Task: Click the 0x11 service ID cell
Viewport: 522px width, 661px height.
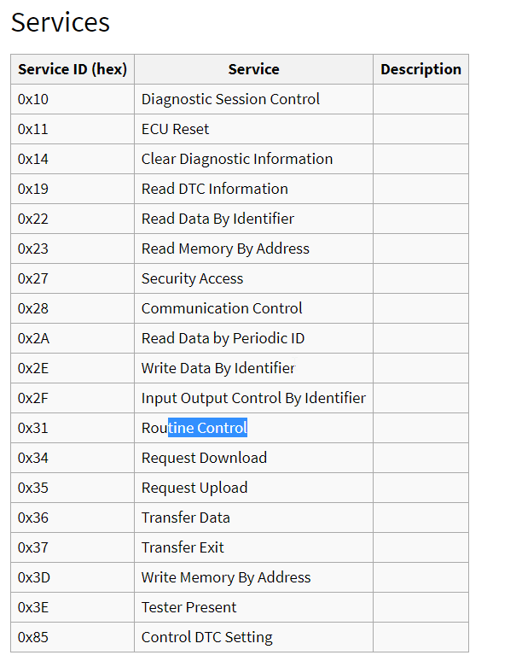Action: pyautogui.click(x=72, y=129)
